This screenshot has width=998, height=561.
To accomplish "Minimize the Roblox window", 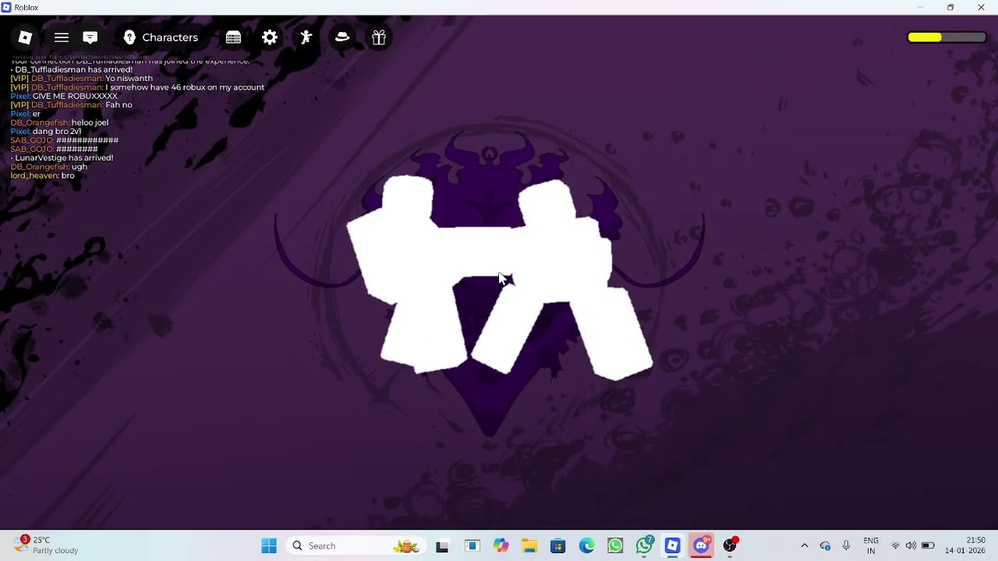I will [x=920, y=7].
